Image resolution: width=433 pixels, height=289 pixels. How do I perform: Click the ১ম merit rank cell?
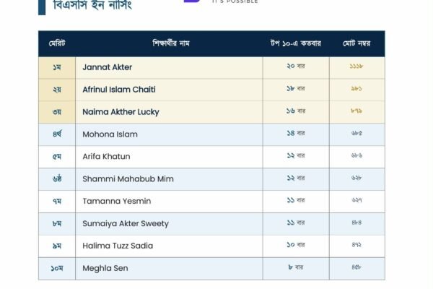coord(57,67)
